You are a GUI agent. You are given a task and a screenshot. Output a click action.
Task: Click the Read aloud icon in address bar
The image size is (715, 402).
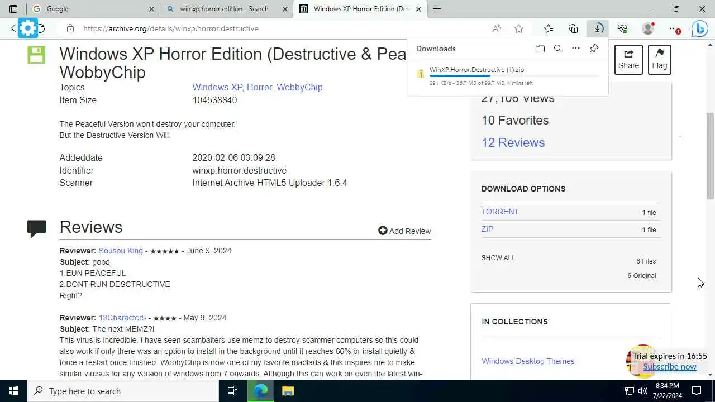click(x=497, y=28)
